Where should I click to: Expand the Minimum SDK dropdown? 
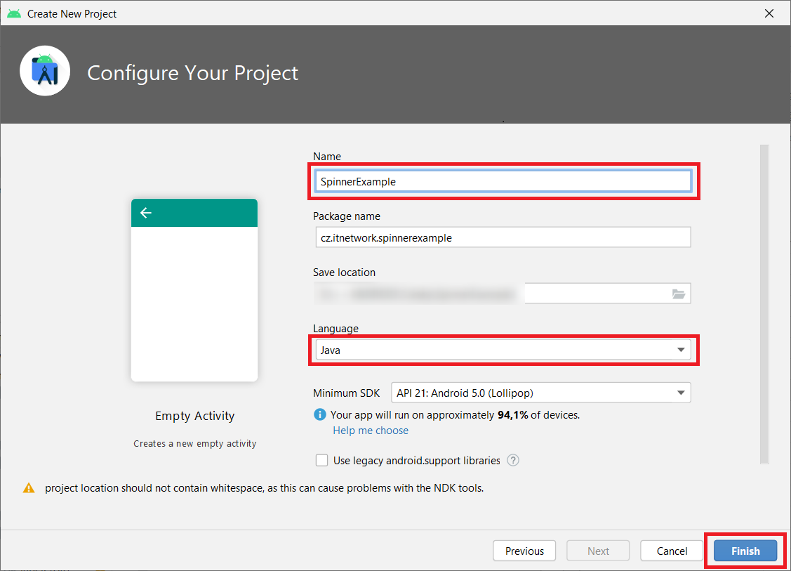(540, 393)
